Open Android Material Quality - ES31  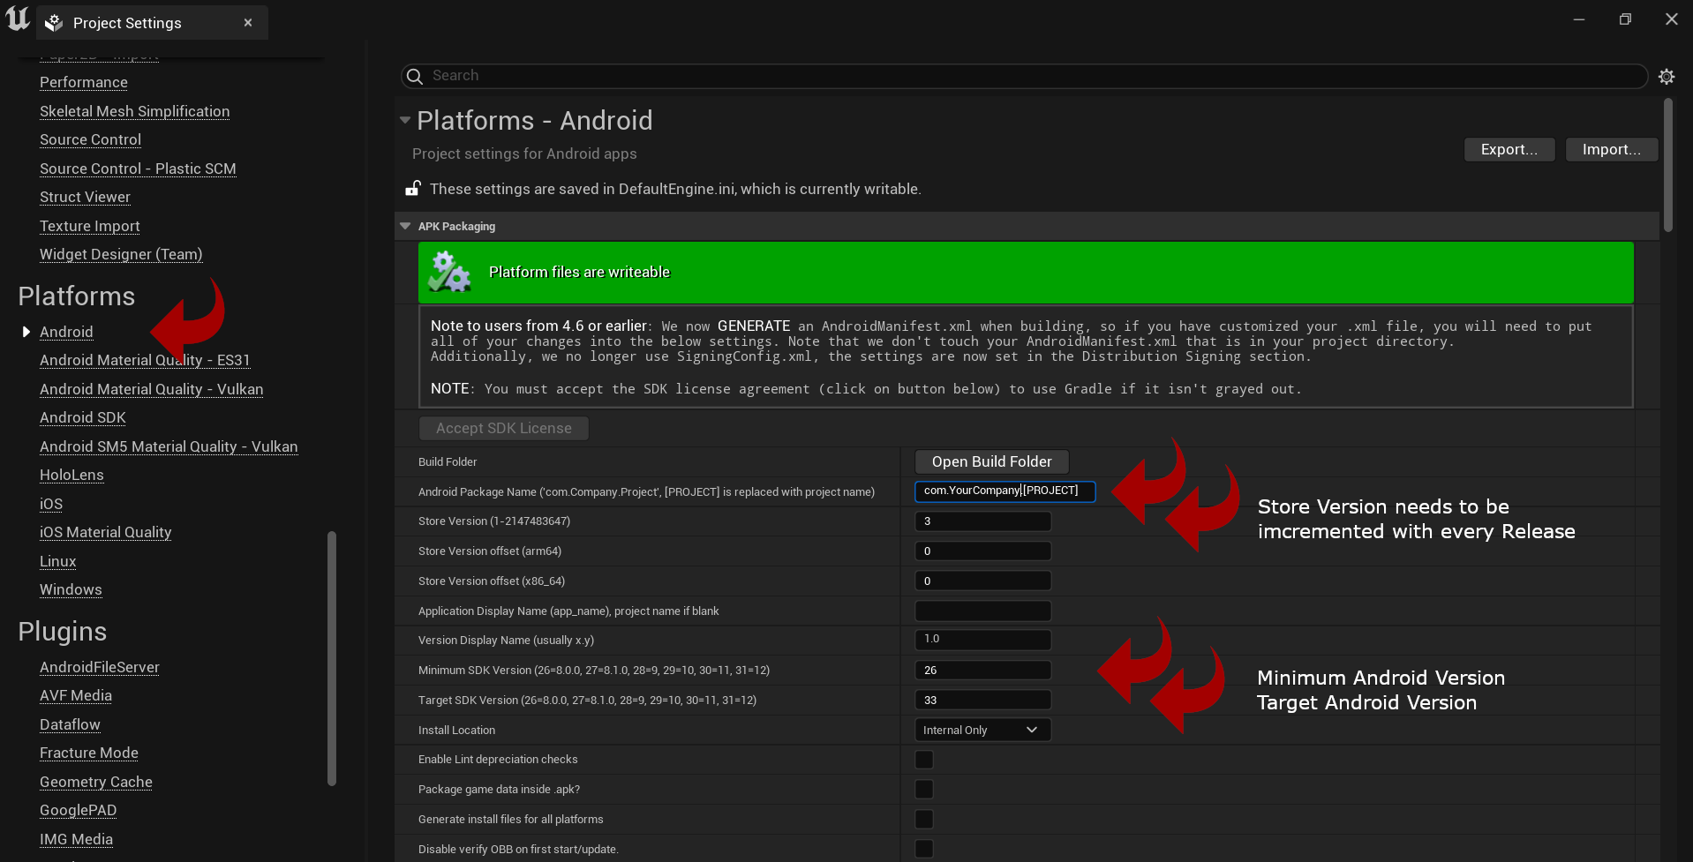[x=145, y=360]
